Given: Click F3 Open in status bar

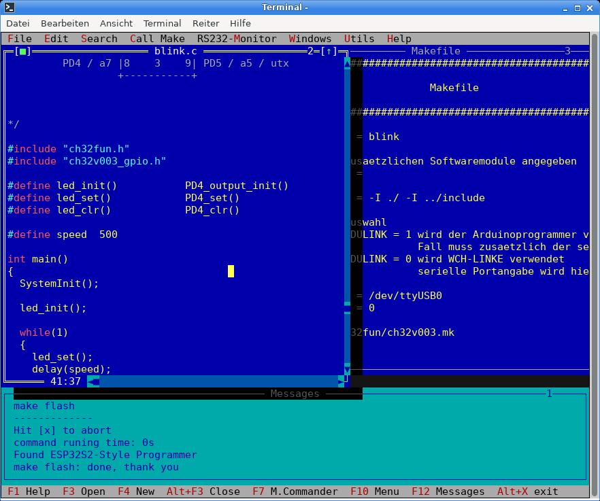Looking at the screenshot, I should [x=84, y=491].
